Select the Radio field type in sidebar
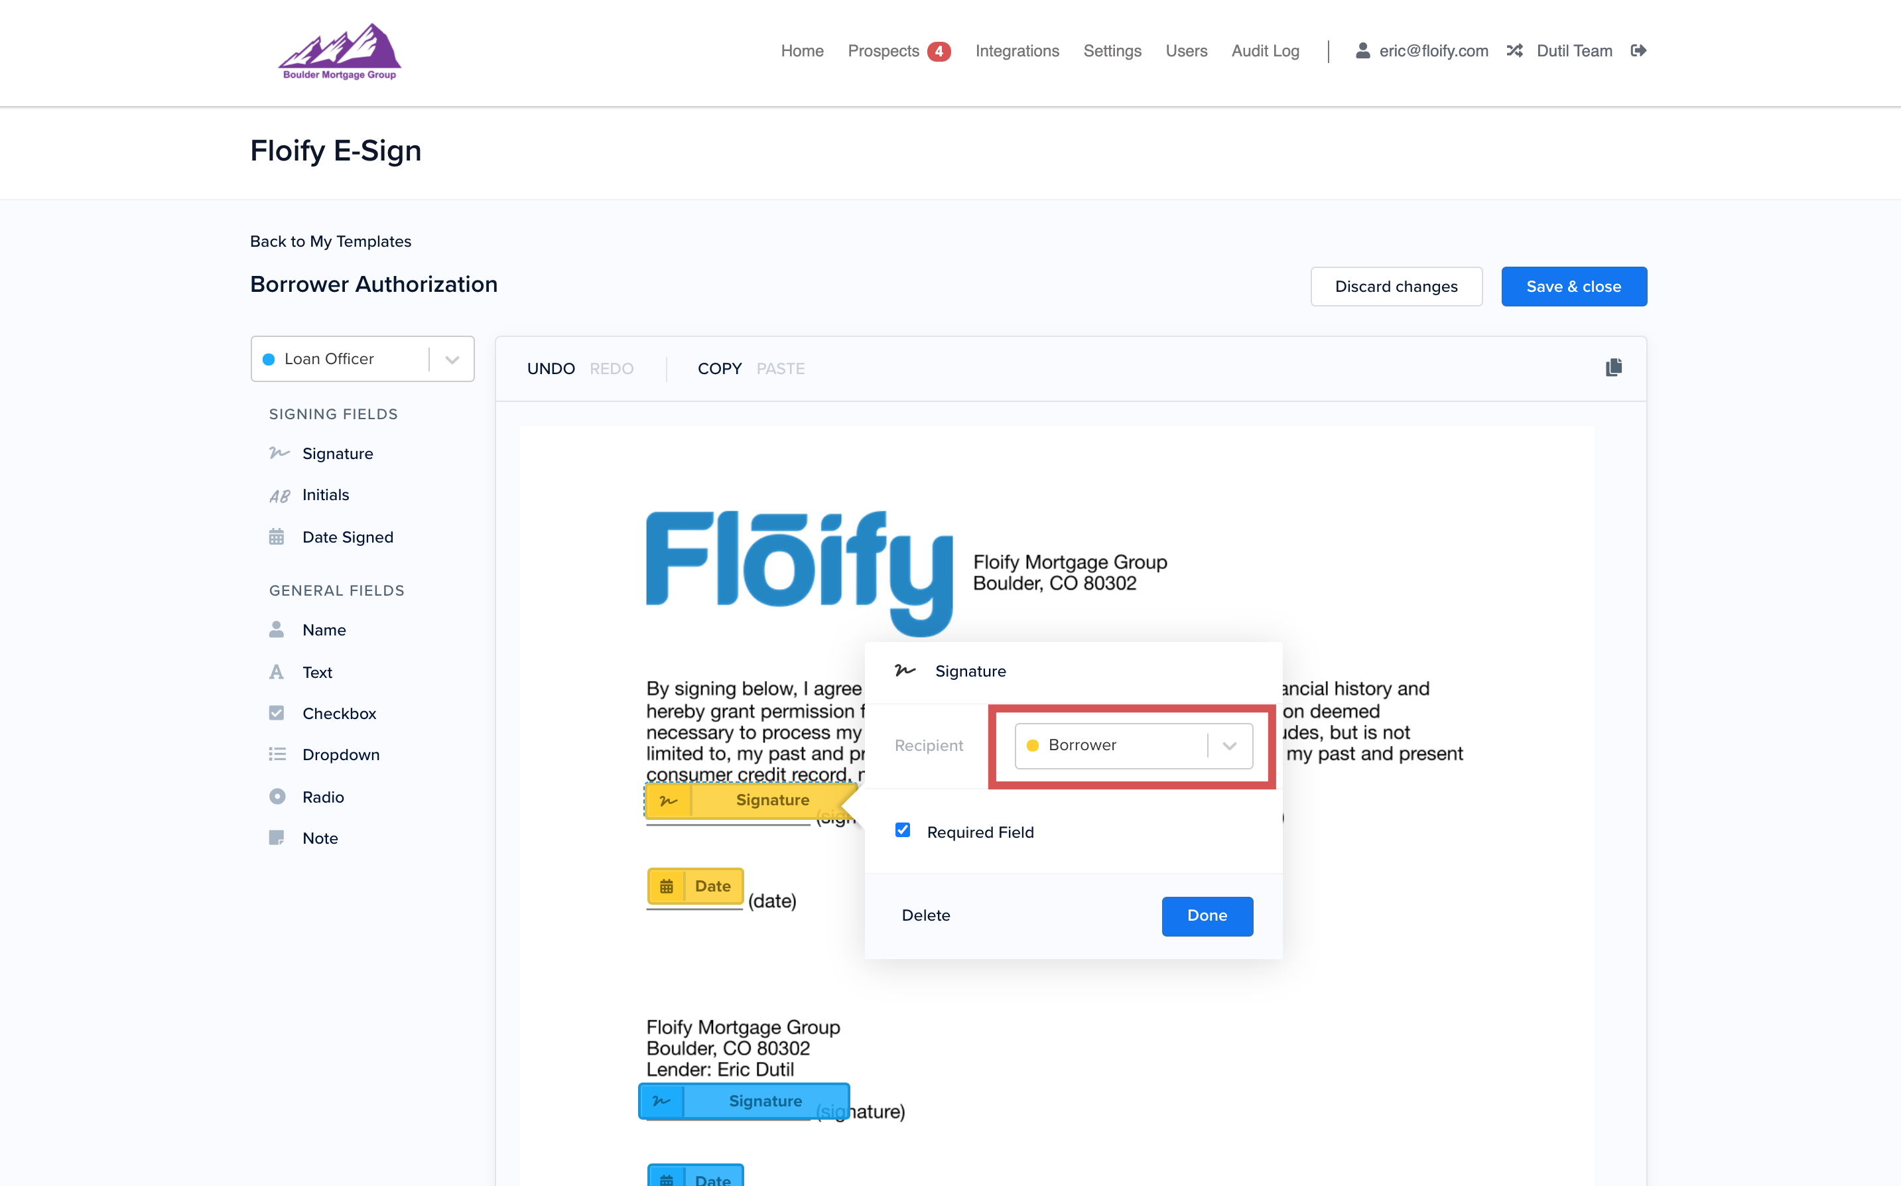 pos(322,797)
